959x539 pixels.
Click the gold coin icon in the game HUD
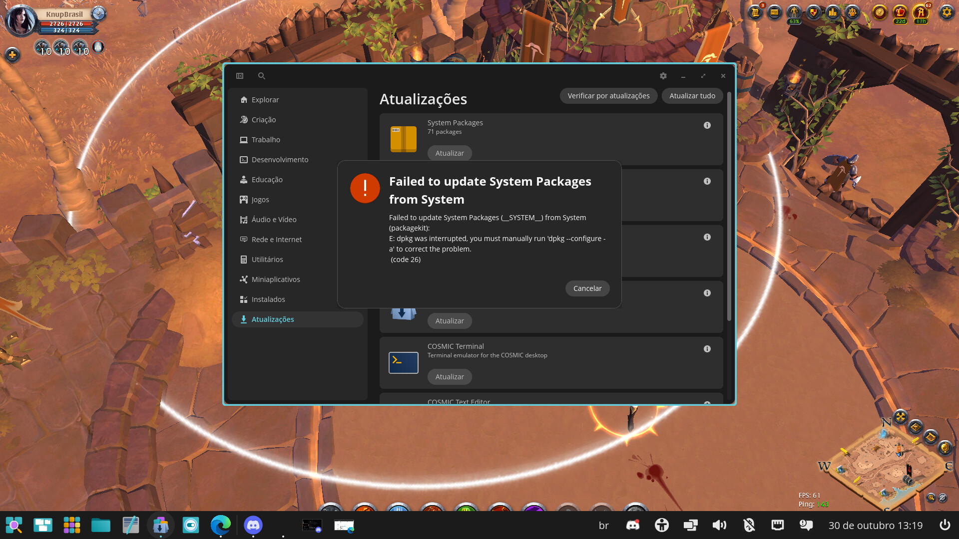(x=880, y=12)
